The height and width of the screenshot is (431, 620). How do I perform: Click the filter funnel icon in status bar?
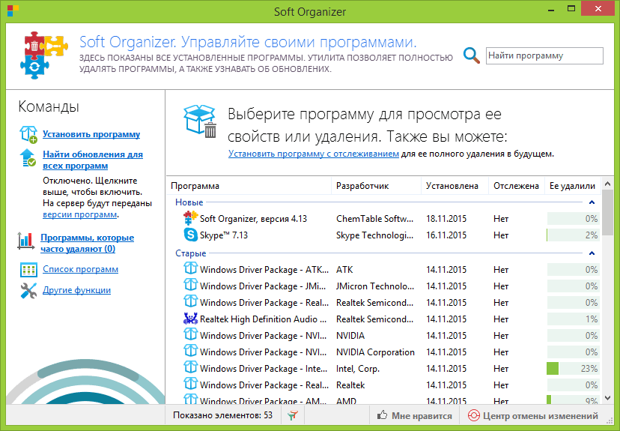[293, 415]
